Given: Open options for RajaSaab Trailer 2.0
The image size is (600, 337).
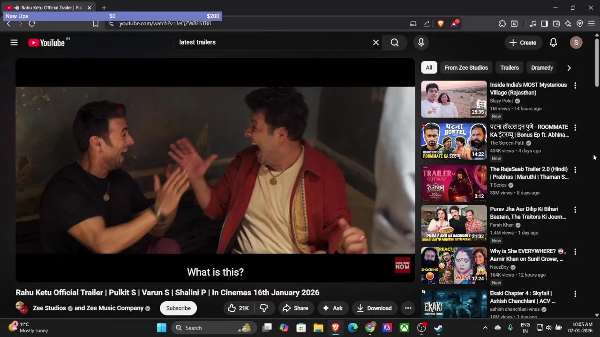Looking at the screenshot, I should (x=575, y=170).
